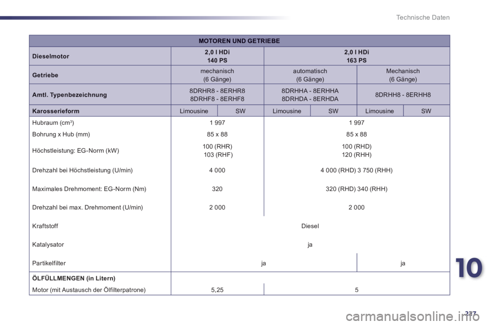Screen dimensions: 488x325
Task: Click the '320' torque value in 140 PS column
Action: 217,189
